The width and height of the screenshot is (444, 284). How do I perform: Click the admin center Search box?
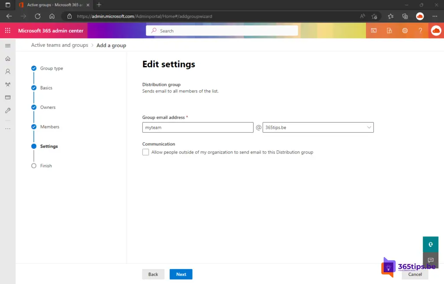click(x=222, y=31)
